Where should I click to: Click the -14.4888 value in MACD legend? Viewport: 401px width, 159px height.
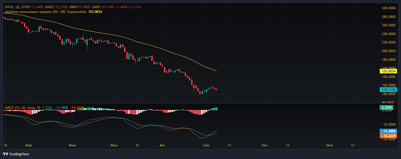coord(61,108)
